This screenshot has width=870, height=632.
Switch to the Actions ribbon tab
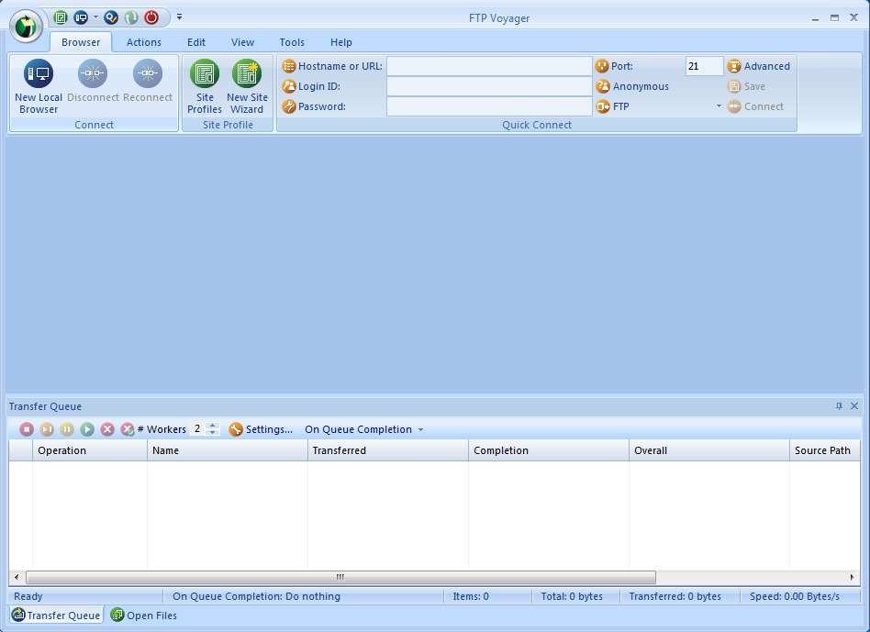pos(144,42)
